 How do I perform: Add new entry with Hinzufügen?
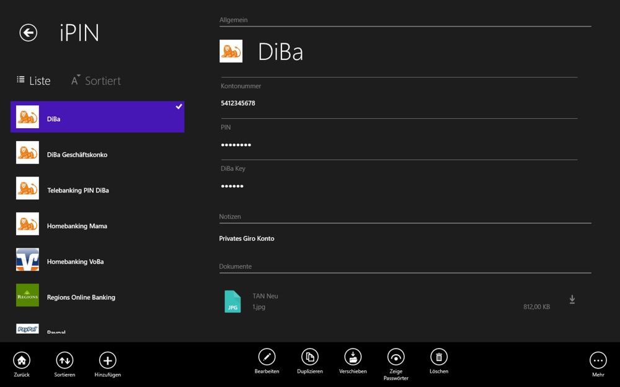point(107,360)
